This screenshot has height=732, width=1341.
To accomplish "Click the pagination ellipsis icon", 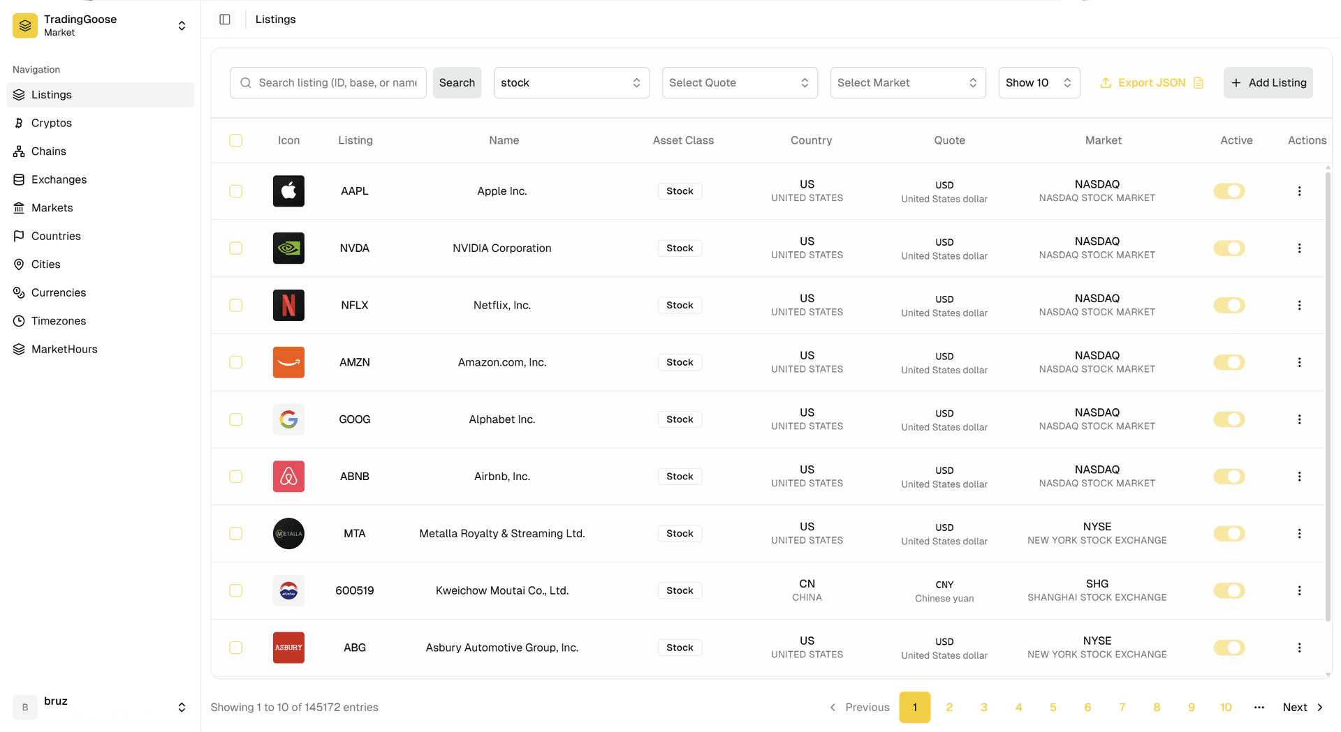I will [1259, 708].
